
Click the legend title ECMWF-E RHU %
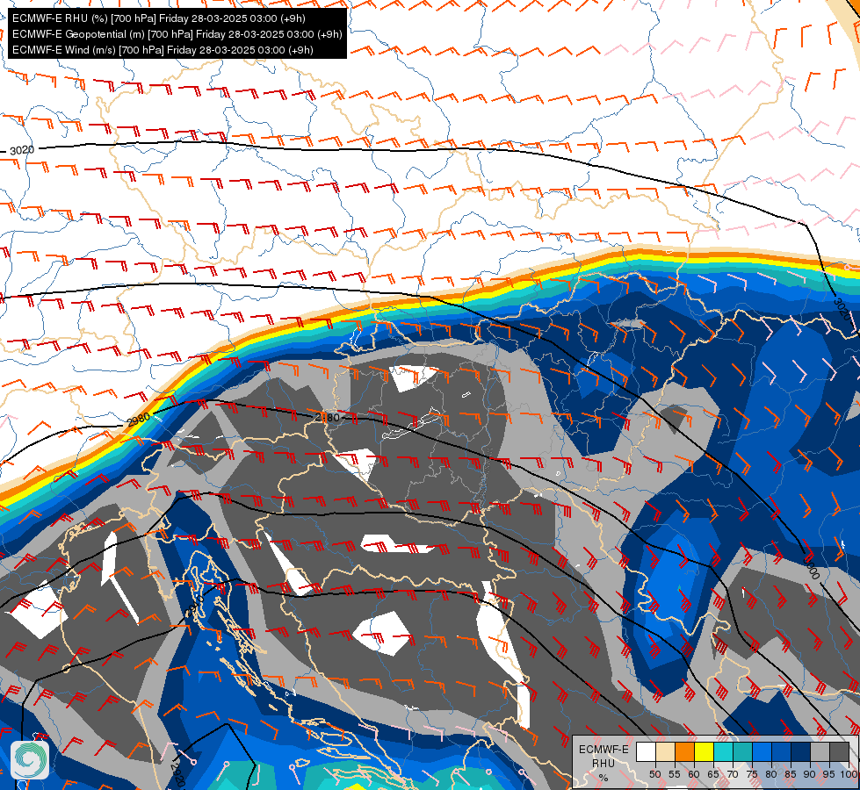click(x=603, y=763)
